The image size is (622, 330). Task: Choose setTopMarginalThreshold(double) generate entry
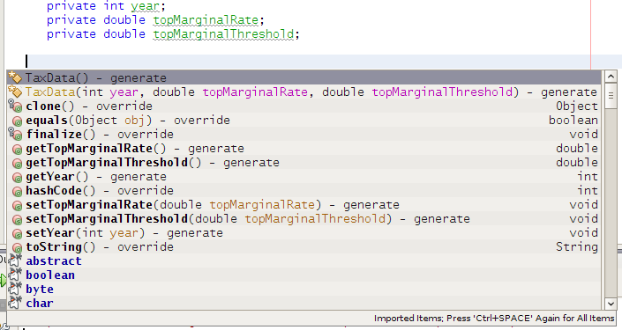click(304, 219)
